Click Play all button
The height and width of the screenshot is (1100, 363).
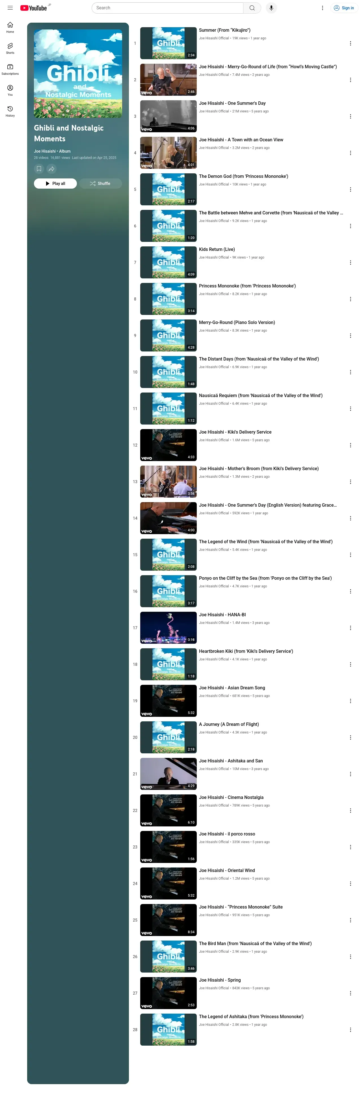pos(55,184)
